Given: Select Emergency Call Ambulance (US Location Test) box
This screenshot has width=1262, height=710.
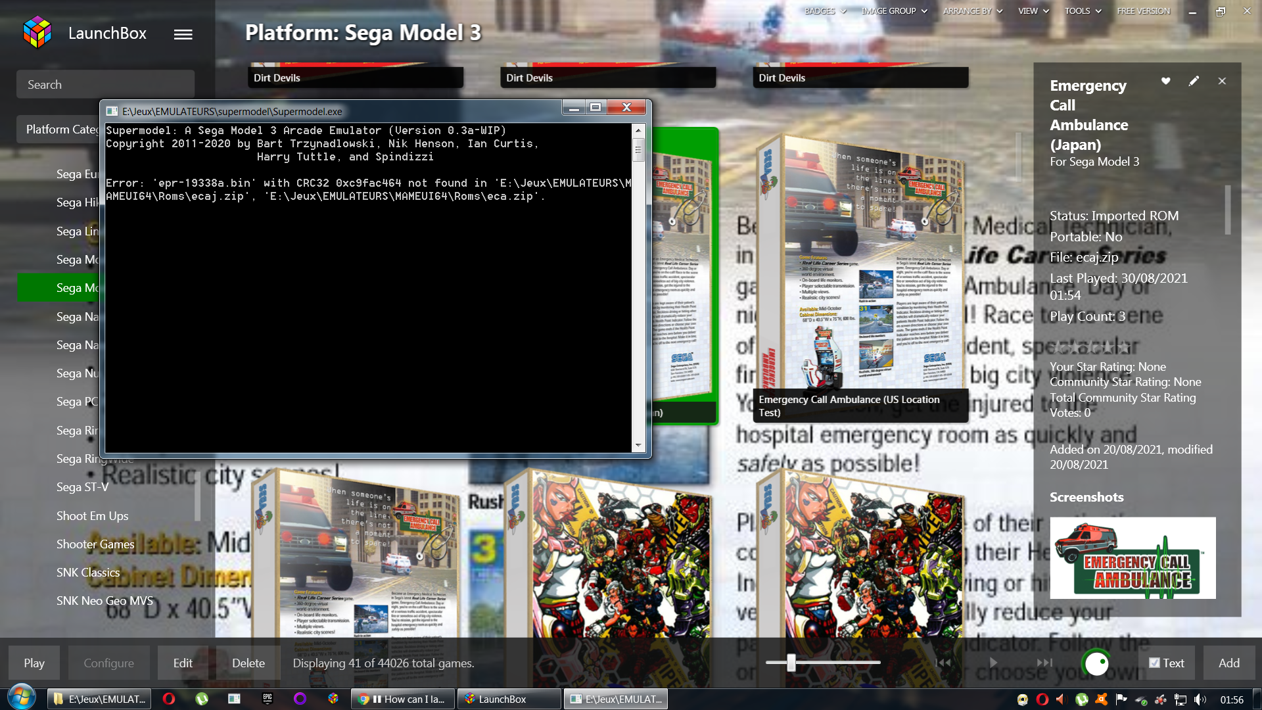Looking at the screenshot, I should pyautogui.click(x=860, y=276).
